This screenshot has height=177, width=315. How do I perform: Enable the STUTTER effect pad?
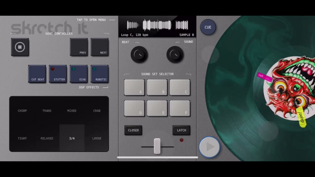[x=58, y=74]
